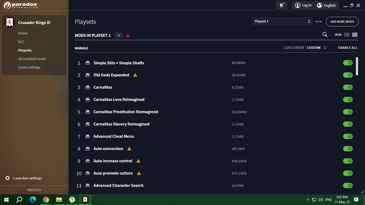Select Advanced Character Search mod name
Image resolution: width=365 pixels, height=205 pixels.
click(118, 186)
